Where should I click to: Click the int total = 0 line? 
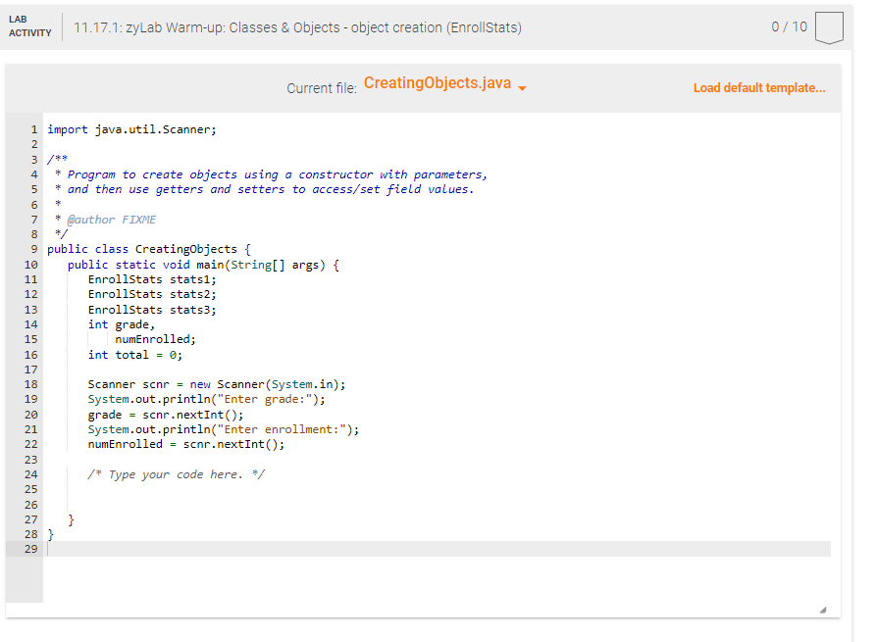(x=128, y=354)
